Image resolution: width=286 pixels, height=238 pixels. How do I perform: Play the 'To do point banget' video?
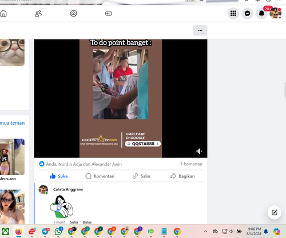[121, 98]
